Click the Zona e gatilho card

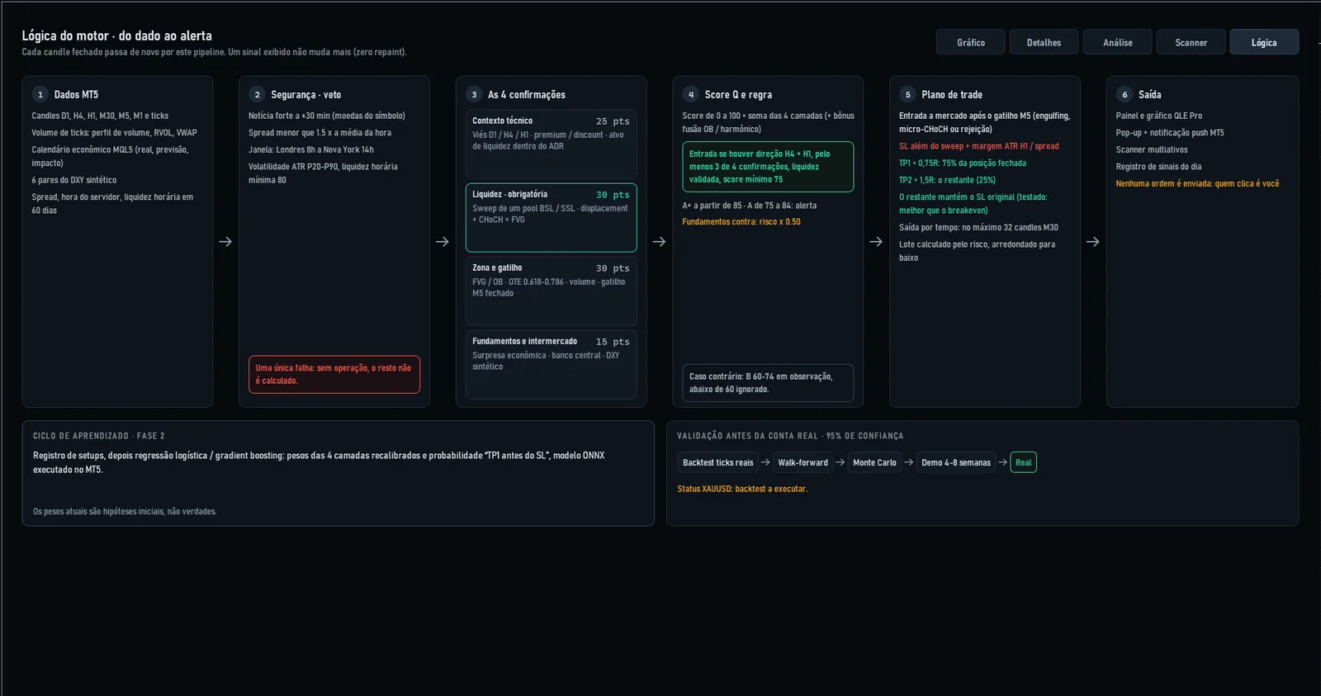[x=552, y=291]
